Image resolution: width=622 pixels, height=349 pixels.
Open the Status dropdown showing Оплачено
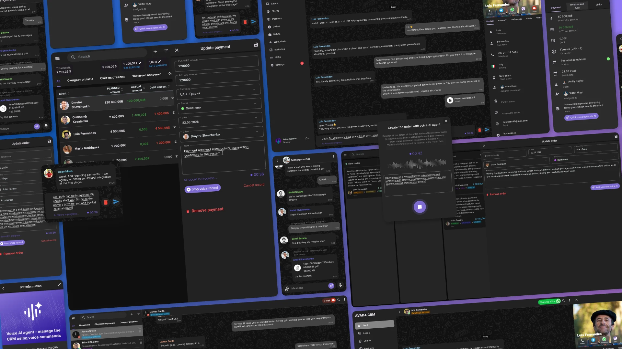tap(220, 106)
